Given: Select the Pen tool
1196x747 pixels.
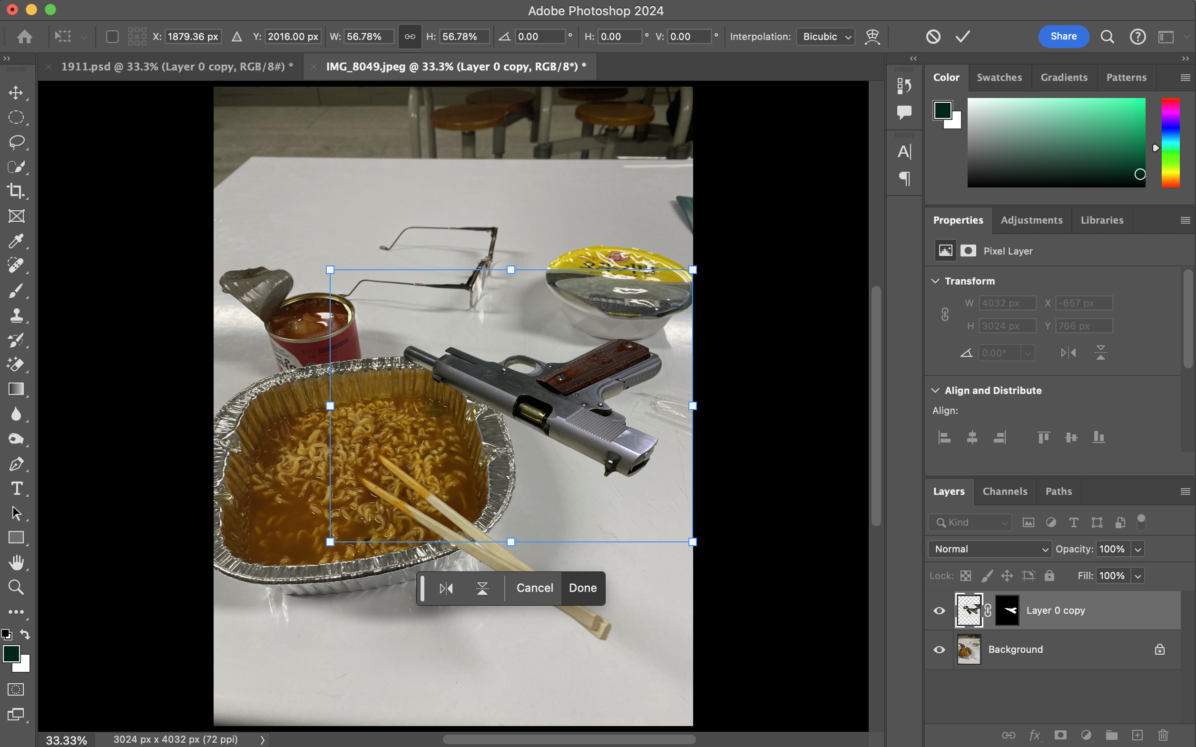Looking at the screenshot, I should pos(16,464).
